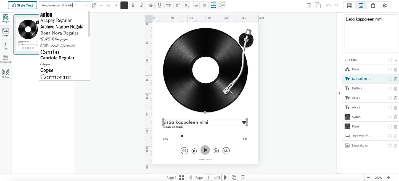
Task: Unlock the Taustakuva layer
Action: [390, 146]
